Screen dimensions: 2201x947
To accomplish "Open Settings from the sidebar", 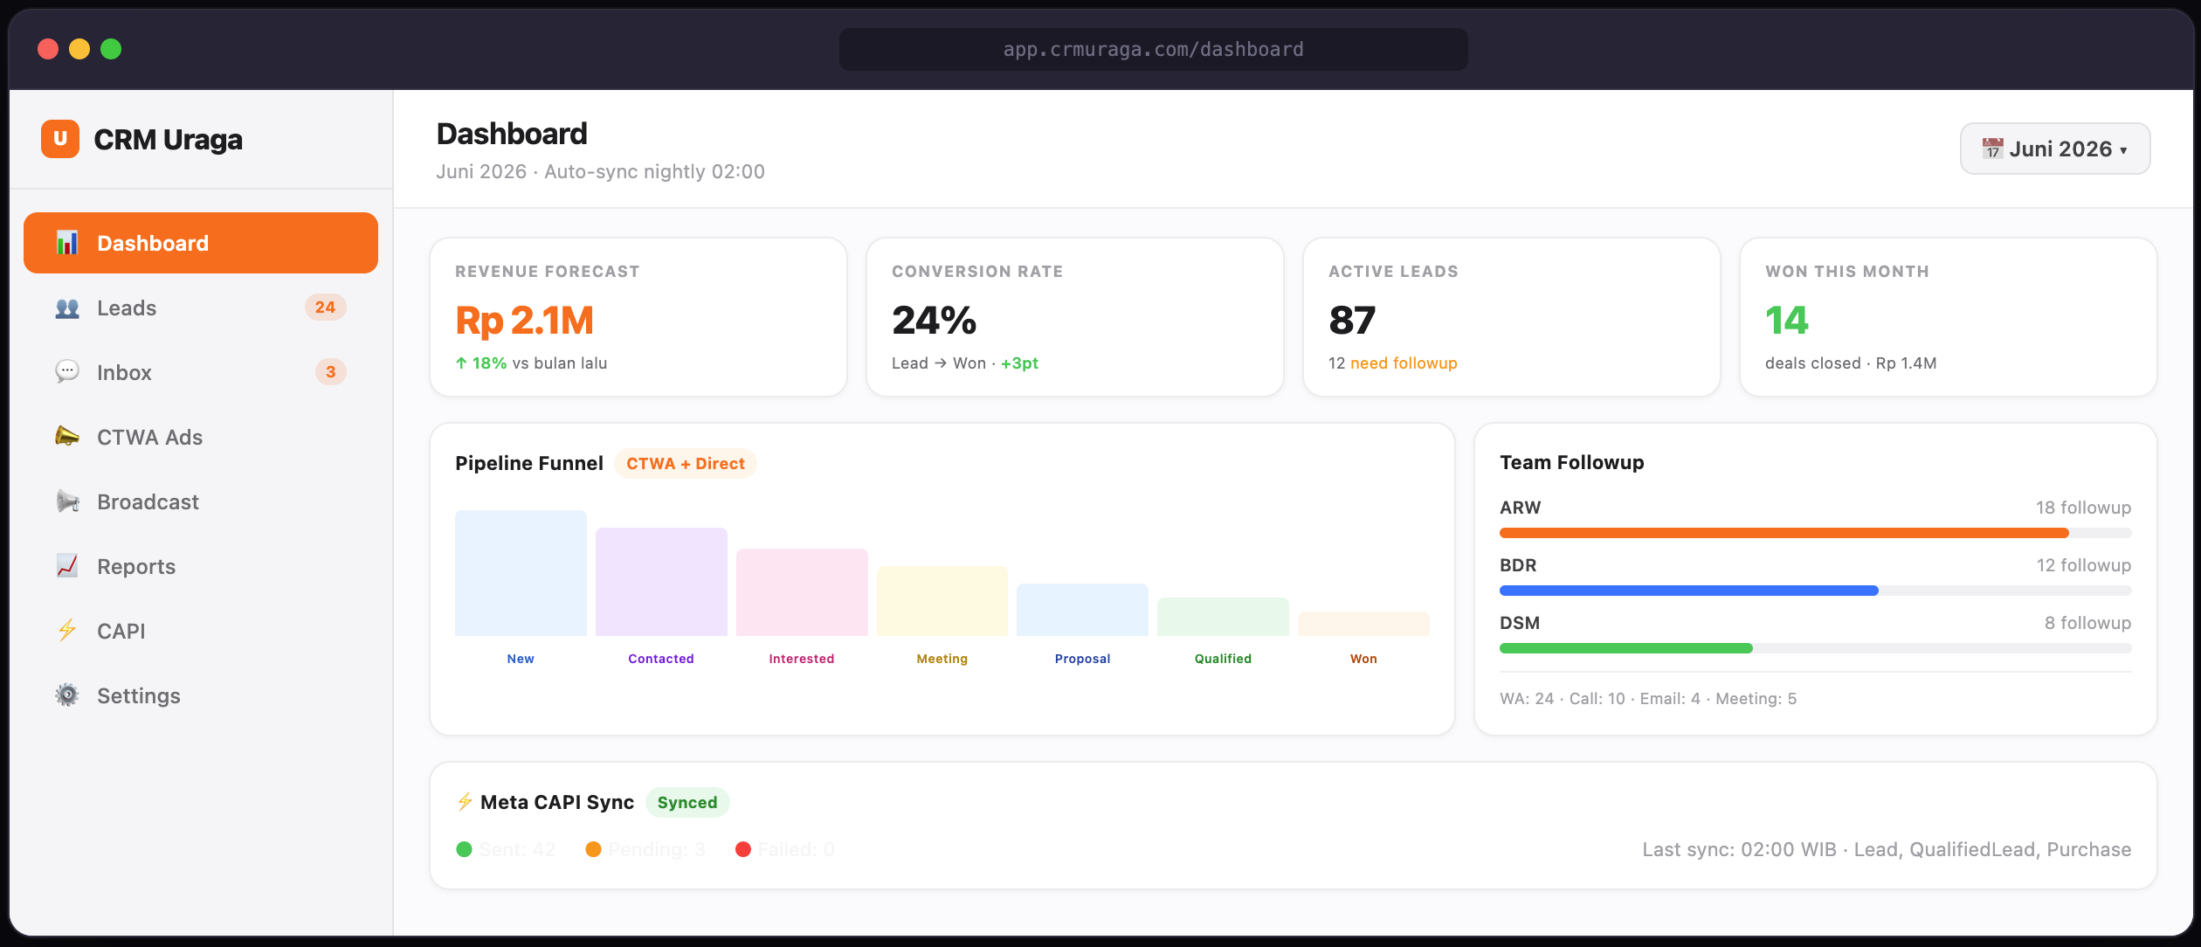I will (x=201, y=695).
